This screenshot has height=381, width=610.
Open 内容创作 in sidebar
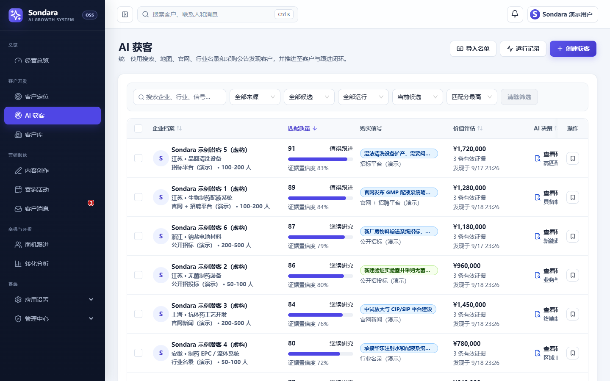(x=53, y=171)
